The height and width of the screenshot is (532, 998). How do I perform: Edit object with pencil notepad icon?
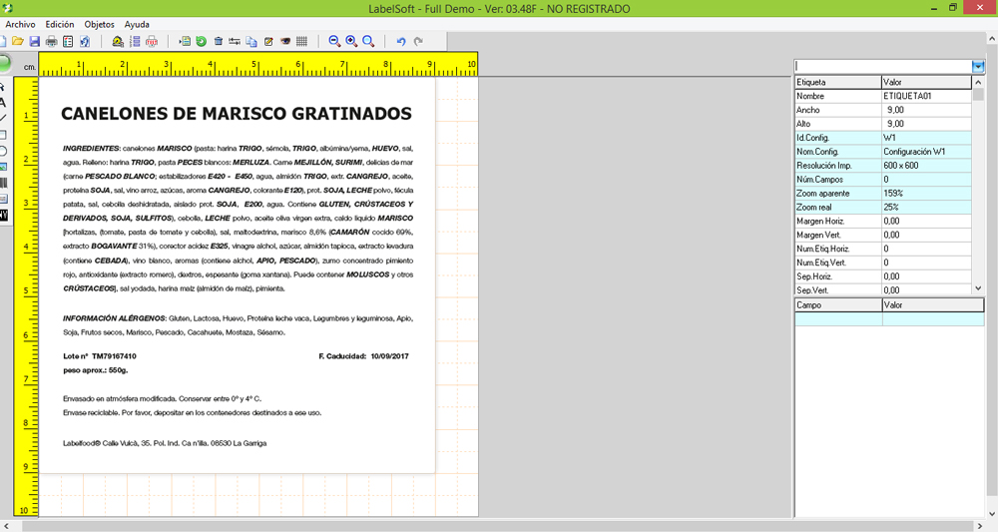click(x=268, y=41)
